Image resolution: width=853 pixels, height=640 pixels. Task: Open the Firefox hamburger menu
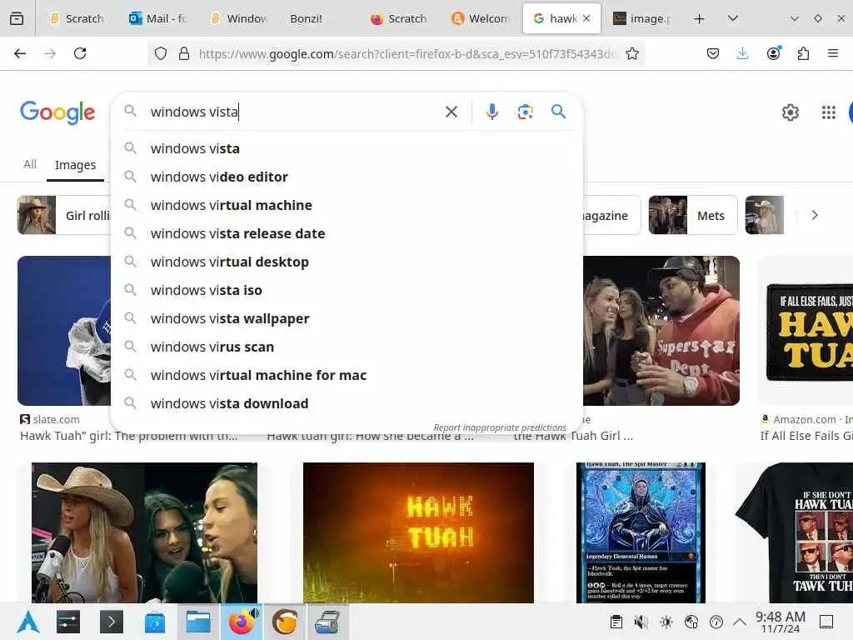(x=833, y=53)
